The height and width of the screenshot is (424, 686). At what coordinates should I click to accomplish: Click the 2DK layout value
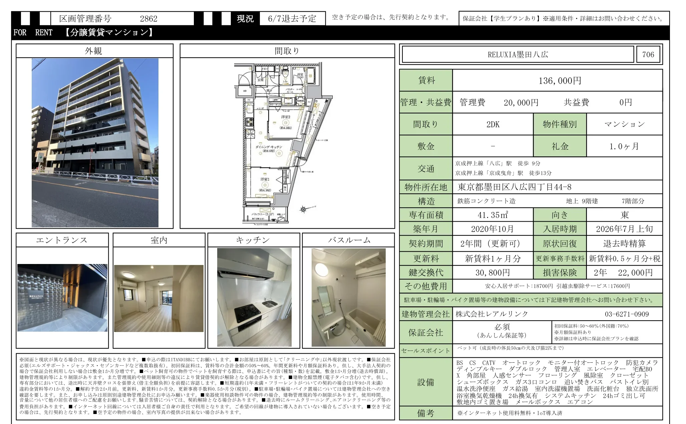pyautogui.click(x=493, y=124)
